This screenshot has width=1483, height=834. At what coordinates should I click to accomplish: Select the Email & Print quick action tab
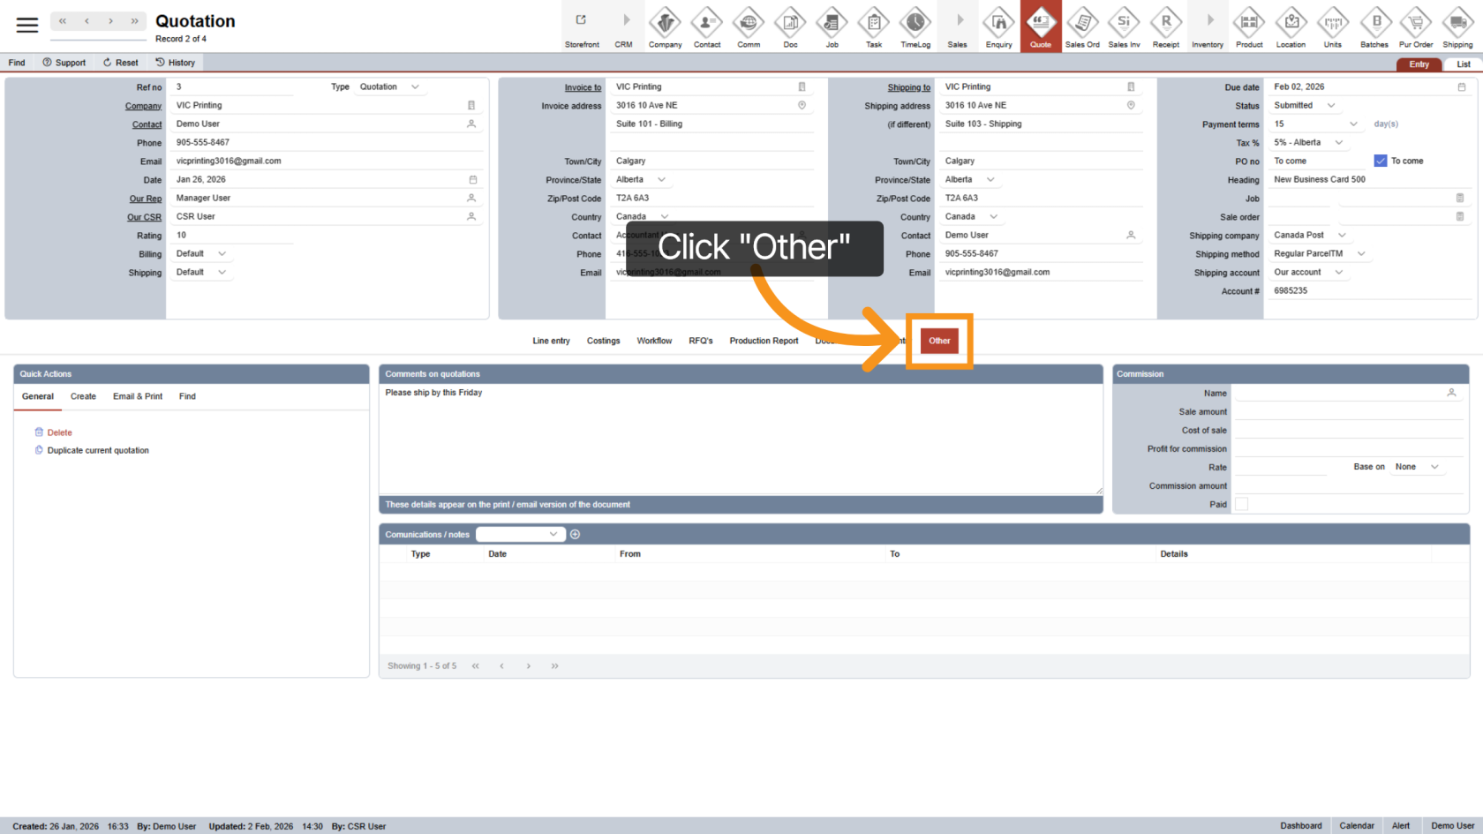coord(138,396)
